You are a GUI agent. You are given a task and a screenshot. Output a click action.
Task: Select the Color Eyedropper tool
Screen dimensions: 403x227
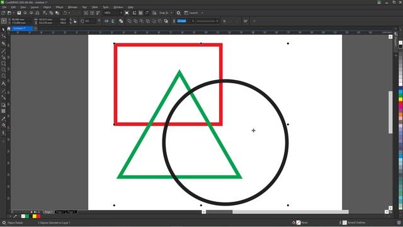3,119
